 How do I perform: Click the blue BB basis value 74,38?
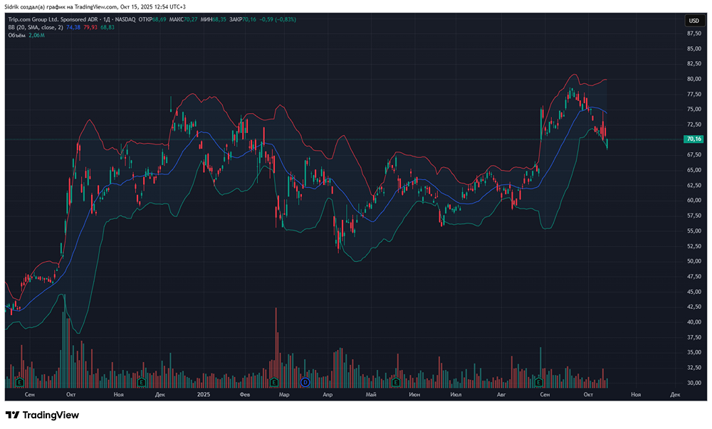pyautogui.click(x=74, y=27)
